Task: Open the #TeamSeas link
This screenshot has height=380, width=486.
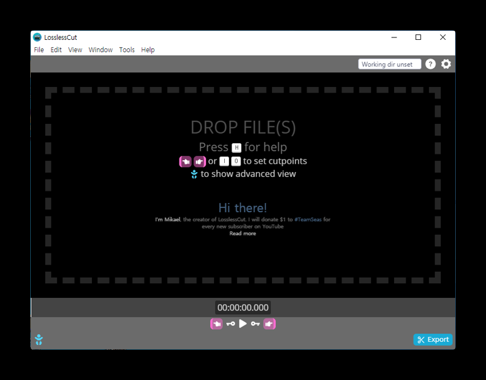Action: click(308, 219)
